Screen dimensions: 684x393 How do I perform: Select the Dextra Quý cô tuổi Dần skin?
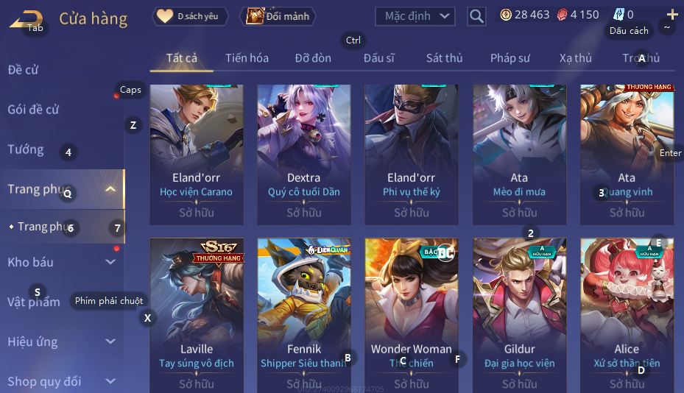(304, 155)
